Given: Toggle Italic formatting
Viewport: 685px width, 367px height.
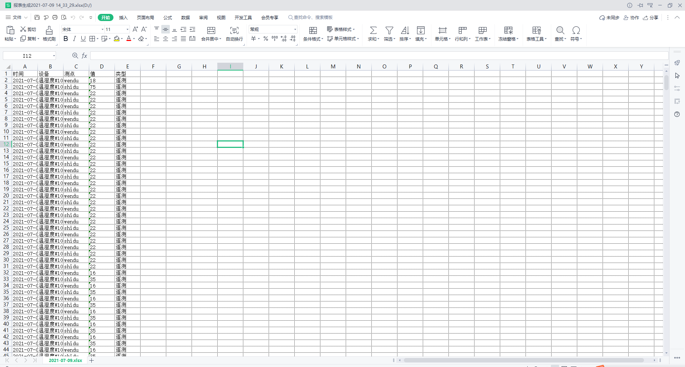Looking at the screenshot, I should click(x=74, y=38).
